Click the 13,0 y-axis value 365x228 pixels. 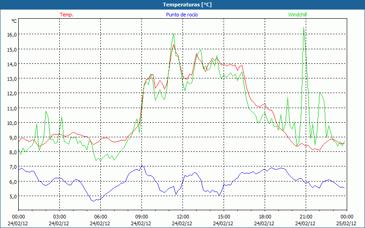(x=12, y=78)
